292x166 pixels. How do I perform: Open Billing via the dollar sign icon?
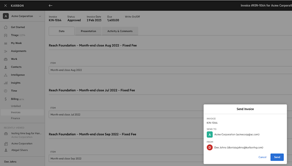coord(5,99)
